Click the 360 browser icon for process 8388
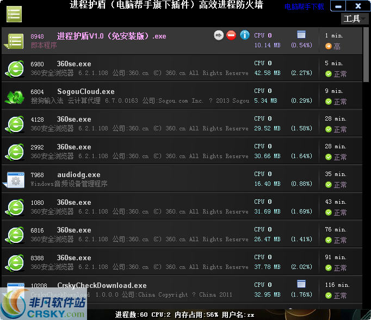Screen dimensions: 371x320 click(15, 263)
